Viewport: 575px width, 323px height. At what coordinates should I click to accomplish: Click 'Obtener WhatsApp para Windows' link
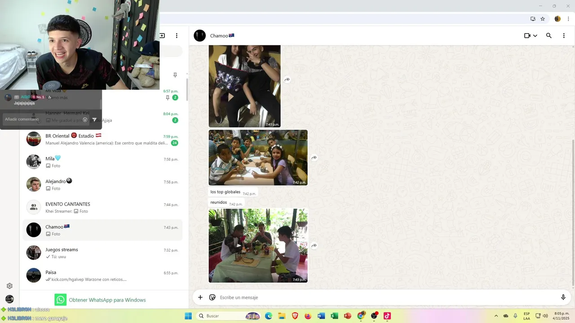coord(107,300)
